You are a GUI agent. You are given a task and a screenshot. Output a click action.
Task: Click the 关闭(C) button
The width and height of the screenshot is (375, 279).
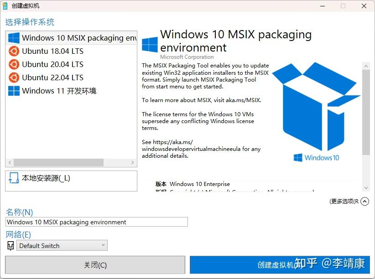[95, 265]
